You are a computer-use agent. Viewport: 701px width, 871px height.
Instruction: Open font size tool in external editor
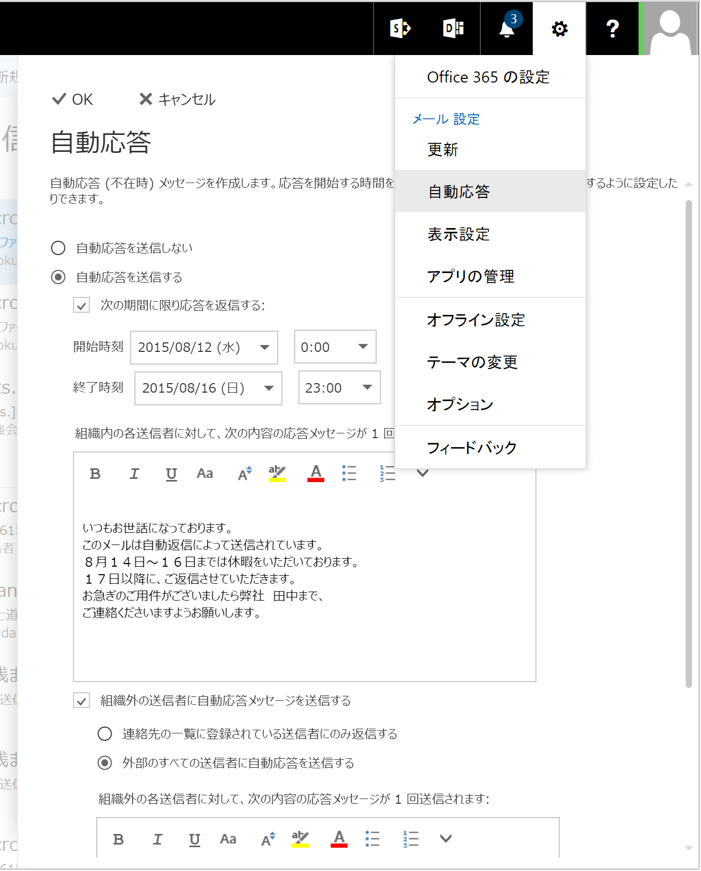pyautogui.click(x=268, y=839)
